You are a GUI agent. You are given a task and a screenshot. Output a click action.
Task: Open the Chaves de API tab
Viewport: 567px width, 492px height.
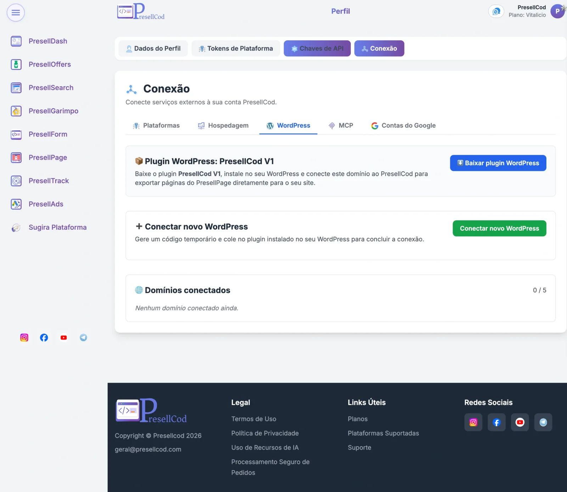(x=317, y=48)
